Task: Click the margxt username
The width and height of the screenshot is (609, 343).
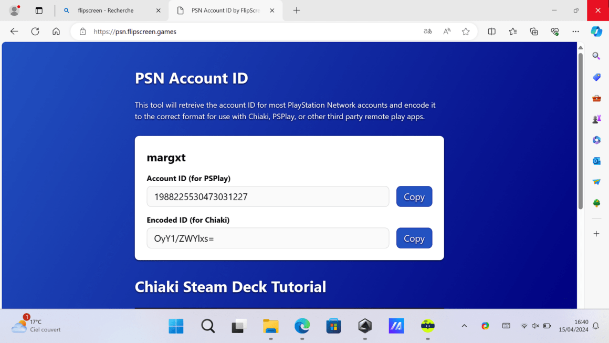Action: coord(166,158)
